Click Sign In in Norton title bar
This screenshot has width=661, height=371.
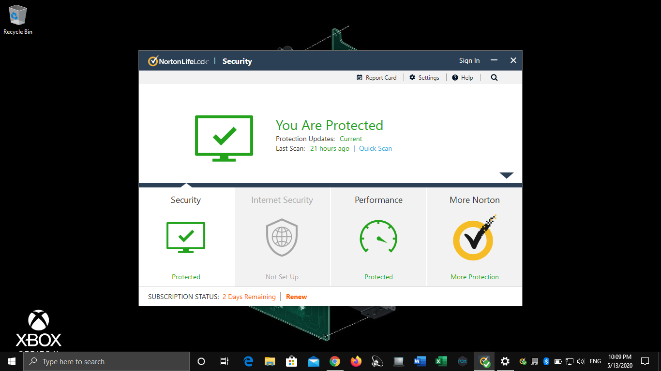(x=469, y=60)
